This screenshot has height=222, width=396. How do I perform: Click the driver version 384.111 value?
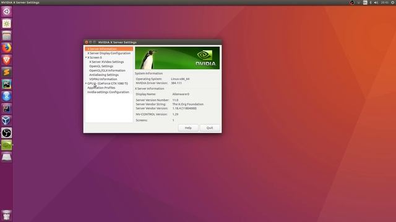[176, 83]
